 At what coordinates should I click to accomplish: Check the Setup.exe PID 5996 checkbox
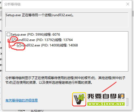point(9,35)
